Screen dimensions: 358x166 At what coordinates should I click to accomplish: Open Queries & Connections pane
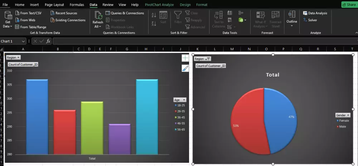coord(125,13)
